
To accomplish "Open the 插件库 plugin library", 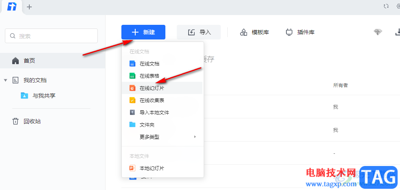I will click(x=300, y=33).
